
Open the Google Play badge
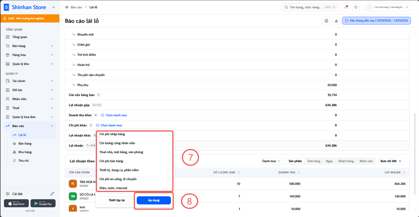(x=43, y=203)
